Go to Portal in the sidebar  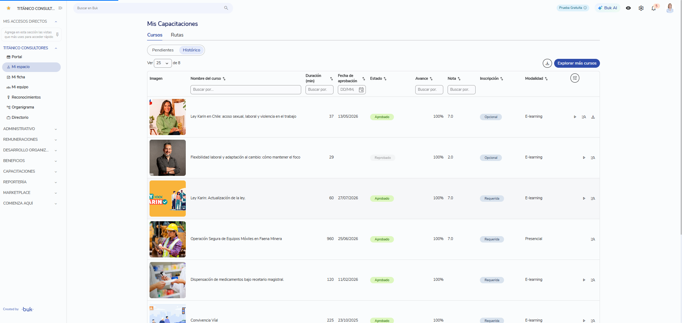click(31, 57)
